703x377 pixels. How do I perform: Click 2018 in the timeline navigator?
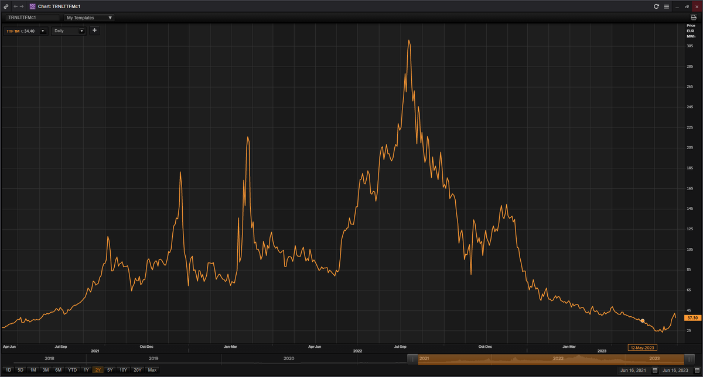point(49,358)
